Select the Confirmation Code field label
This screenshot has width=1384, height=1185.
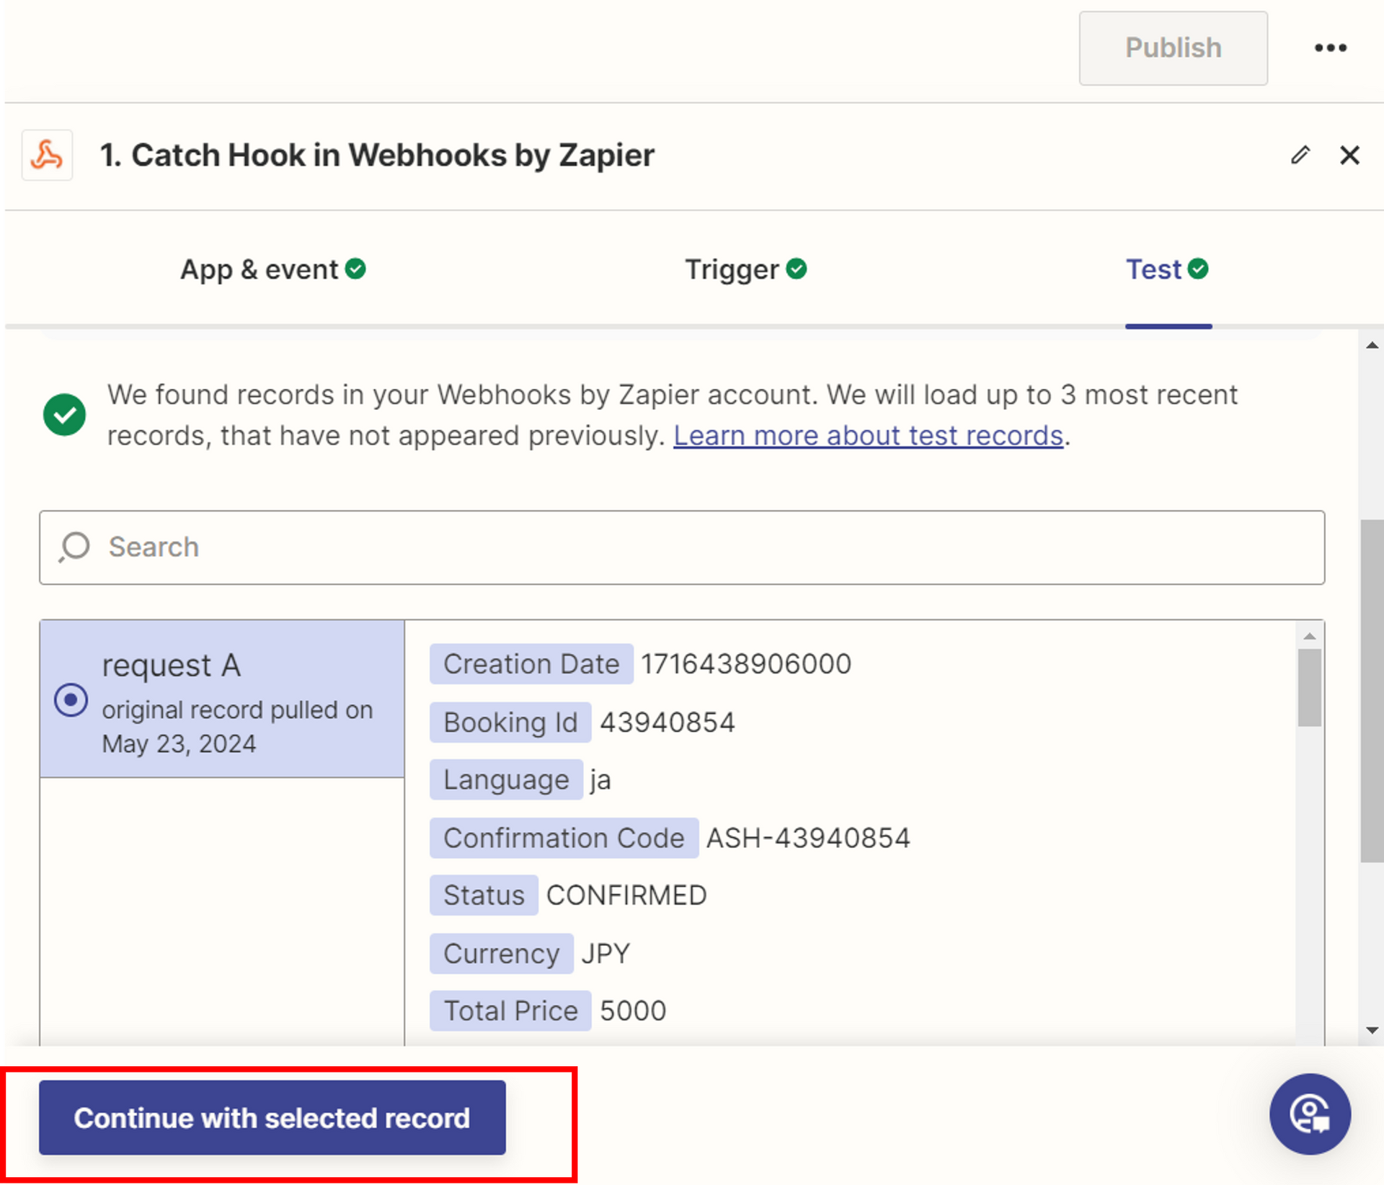coord(564,838)
